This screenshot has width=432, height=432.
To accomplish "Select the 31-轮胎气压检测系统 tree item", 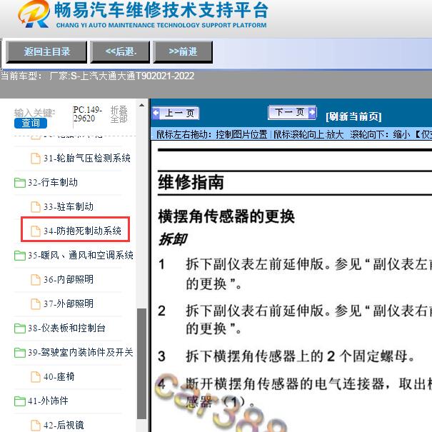I will pos(87,158).
